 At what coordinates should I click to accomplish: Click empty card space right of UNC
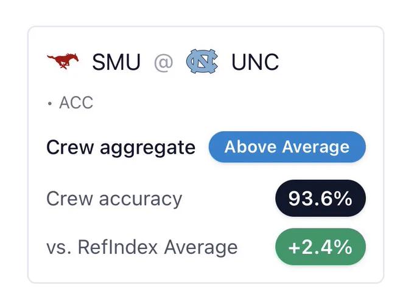coord(330,62)
